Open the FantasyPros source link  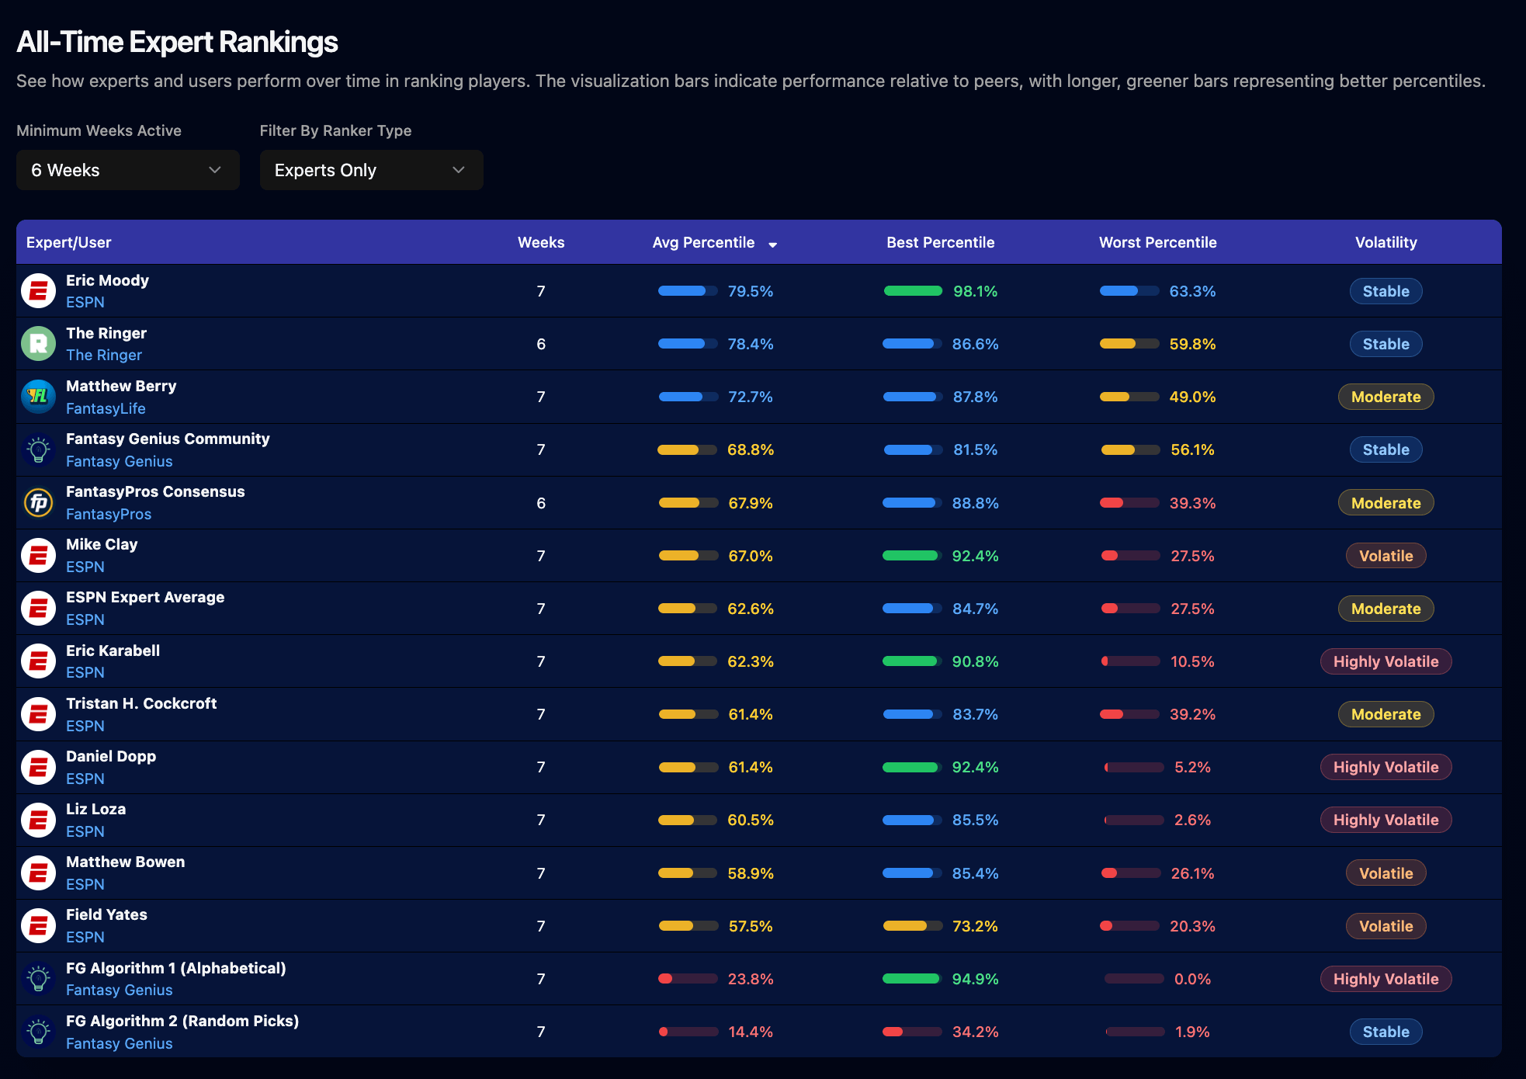[x=109, y=514]
